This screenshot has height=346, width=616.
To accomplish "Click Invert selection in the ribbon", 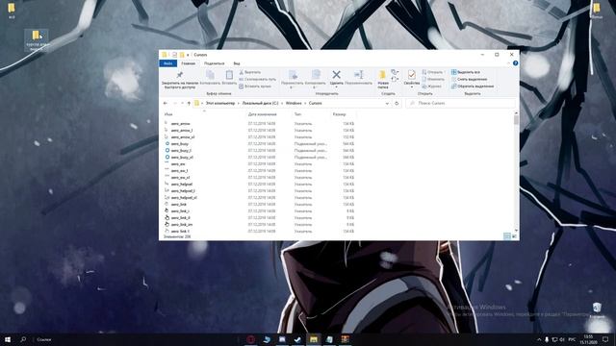I will tap(473, 86).
